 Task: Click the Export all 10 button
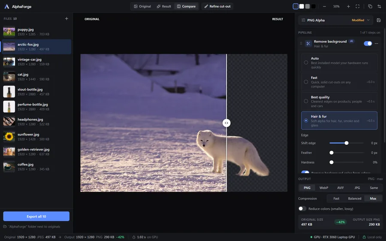pos(36,217)
